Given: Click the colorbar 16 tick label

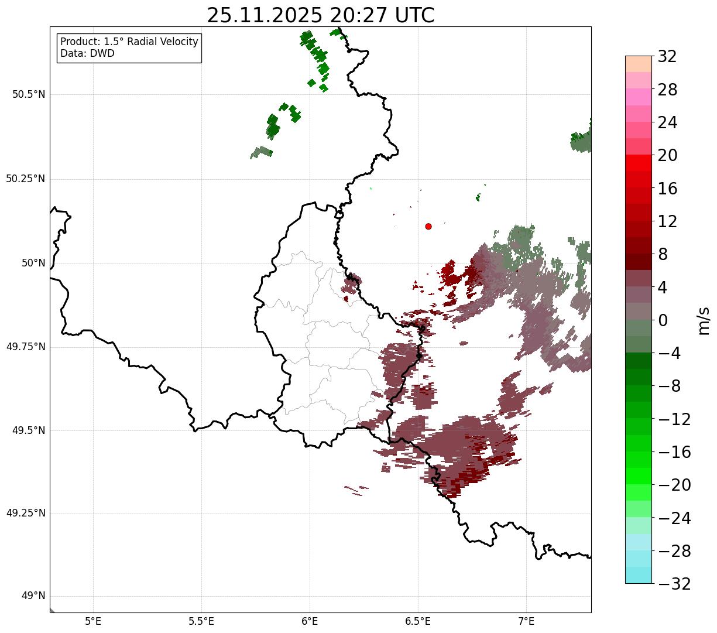Looking at the screenshot, I should pos(667,188).
